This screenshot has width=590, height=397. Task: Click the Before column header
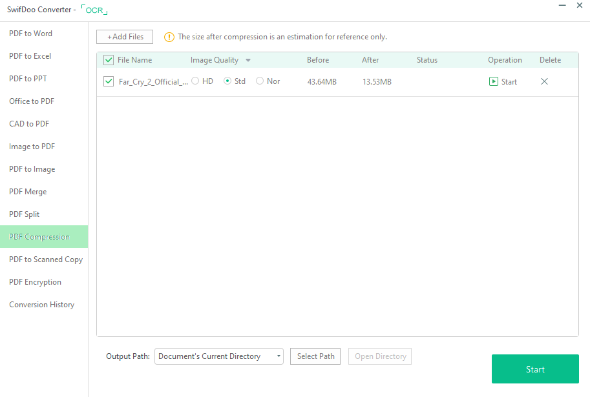click(x=318, y=60)
